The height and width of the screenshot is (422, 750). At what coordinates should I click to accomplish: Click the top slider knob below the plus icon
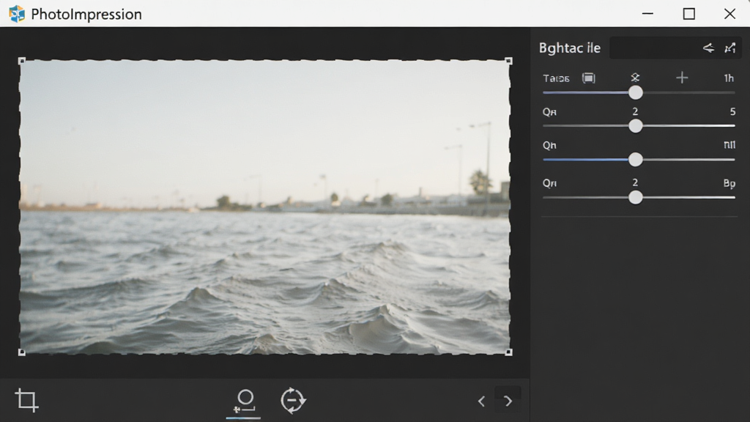click(x=636, y=92)
